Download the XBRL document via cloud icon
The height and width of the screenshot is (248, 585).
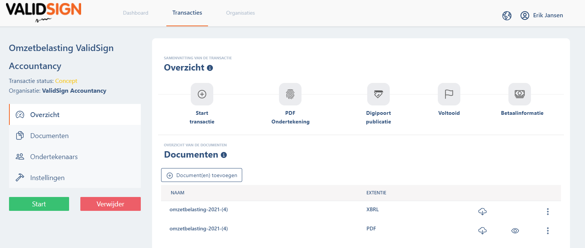click(x=482, y=212)
